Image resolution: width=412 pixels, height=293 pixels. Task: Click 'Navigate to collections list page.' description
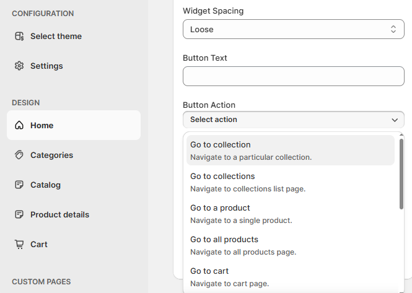[x=248, y=189]
